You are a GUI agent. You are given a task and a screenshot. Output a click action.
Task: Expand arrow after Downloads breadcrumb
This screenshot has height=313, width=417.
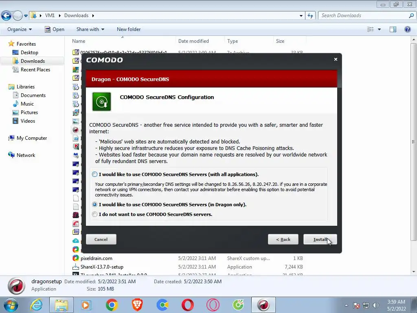coord(93,15)
